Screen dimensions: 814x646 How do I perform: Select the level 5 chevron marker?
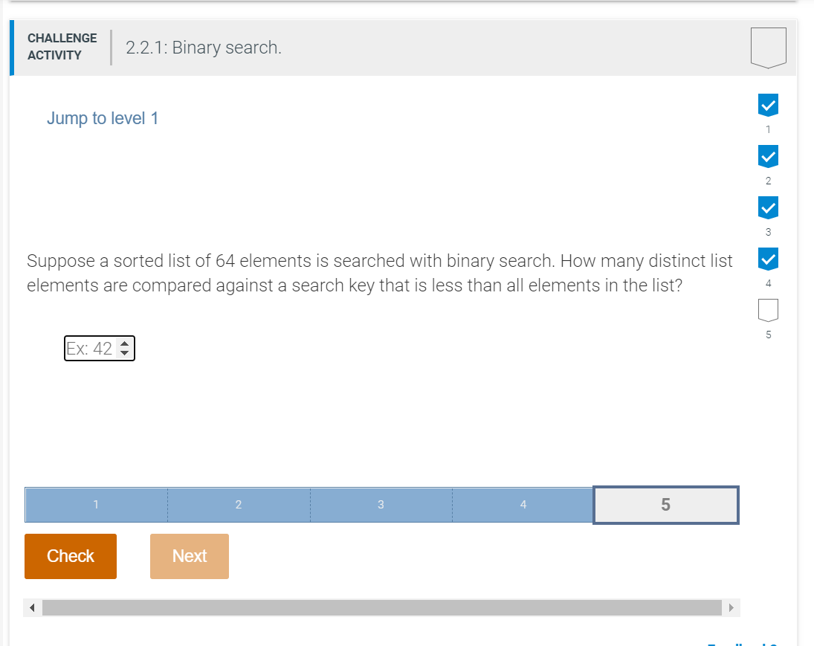(768, 309)
